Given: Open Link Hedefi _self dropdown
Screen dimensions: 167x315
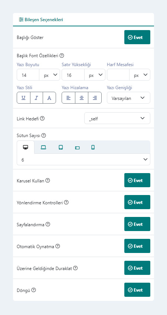Looking at the screenshot, I should click(117, 118).
